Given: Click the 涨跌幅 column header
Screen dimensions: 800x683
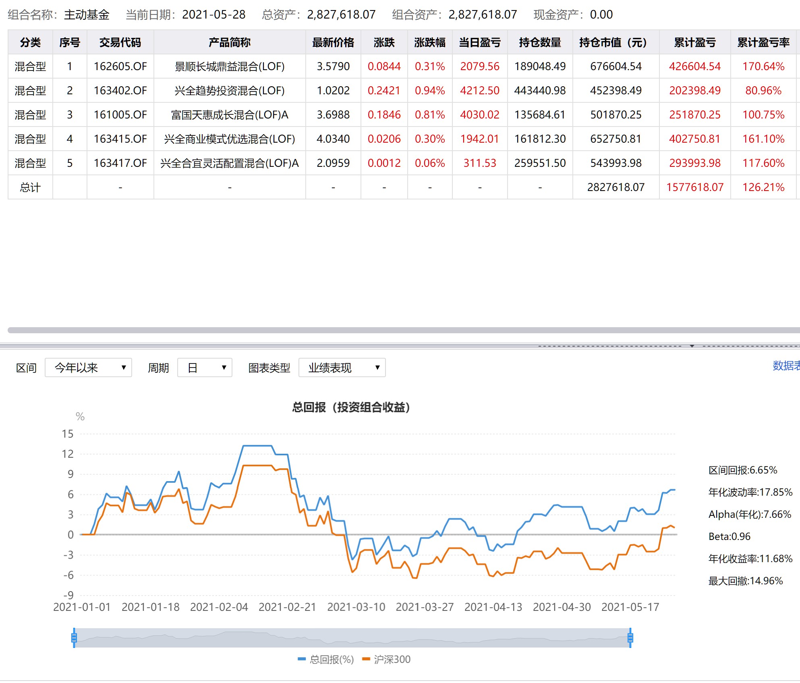Looking at the screenshot, I should [x=429, y=42].
